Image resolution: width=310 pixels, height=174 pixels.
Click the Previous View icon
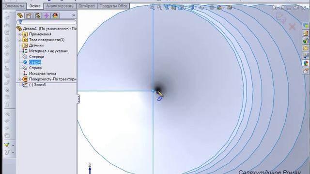167,8
